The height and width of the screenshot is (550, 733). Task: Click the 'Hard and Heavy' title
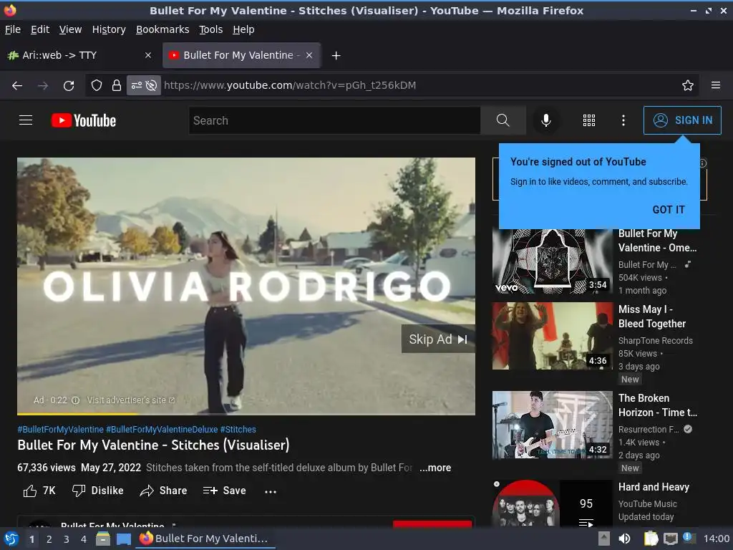(x=654, y=487)
